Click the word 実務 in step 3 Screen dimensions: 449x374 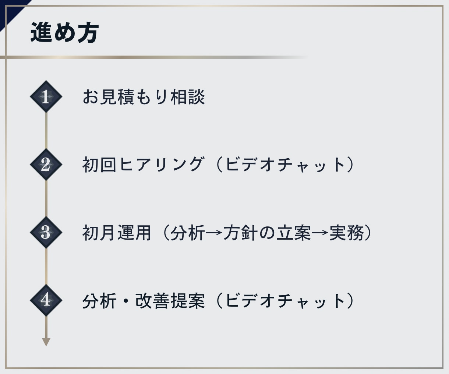point(346,233)
